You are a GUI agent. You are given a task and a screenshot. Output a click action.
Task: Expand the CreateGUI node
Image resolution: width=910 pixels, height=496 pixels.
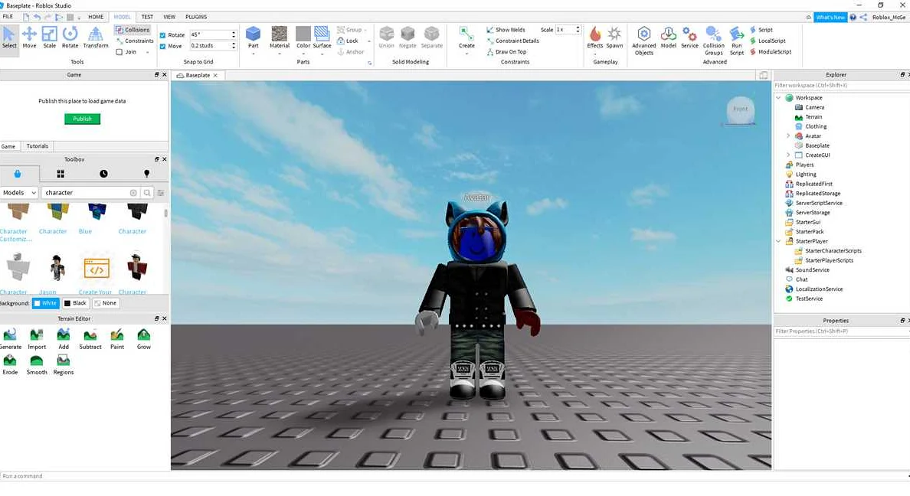tap(788, 155)
